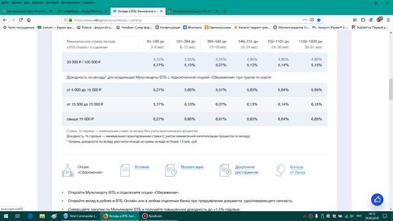This screenshot has height=221, width=393.
Task: Click the РУС language indicator
Action: coord(359,216)
